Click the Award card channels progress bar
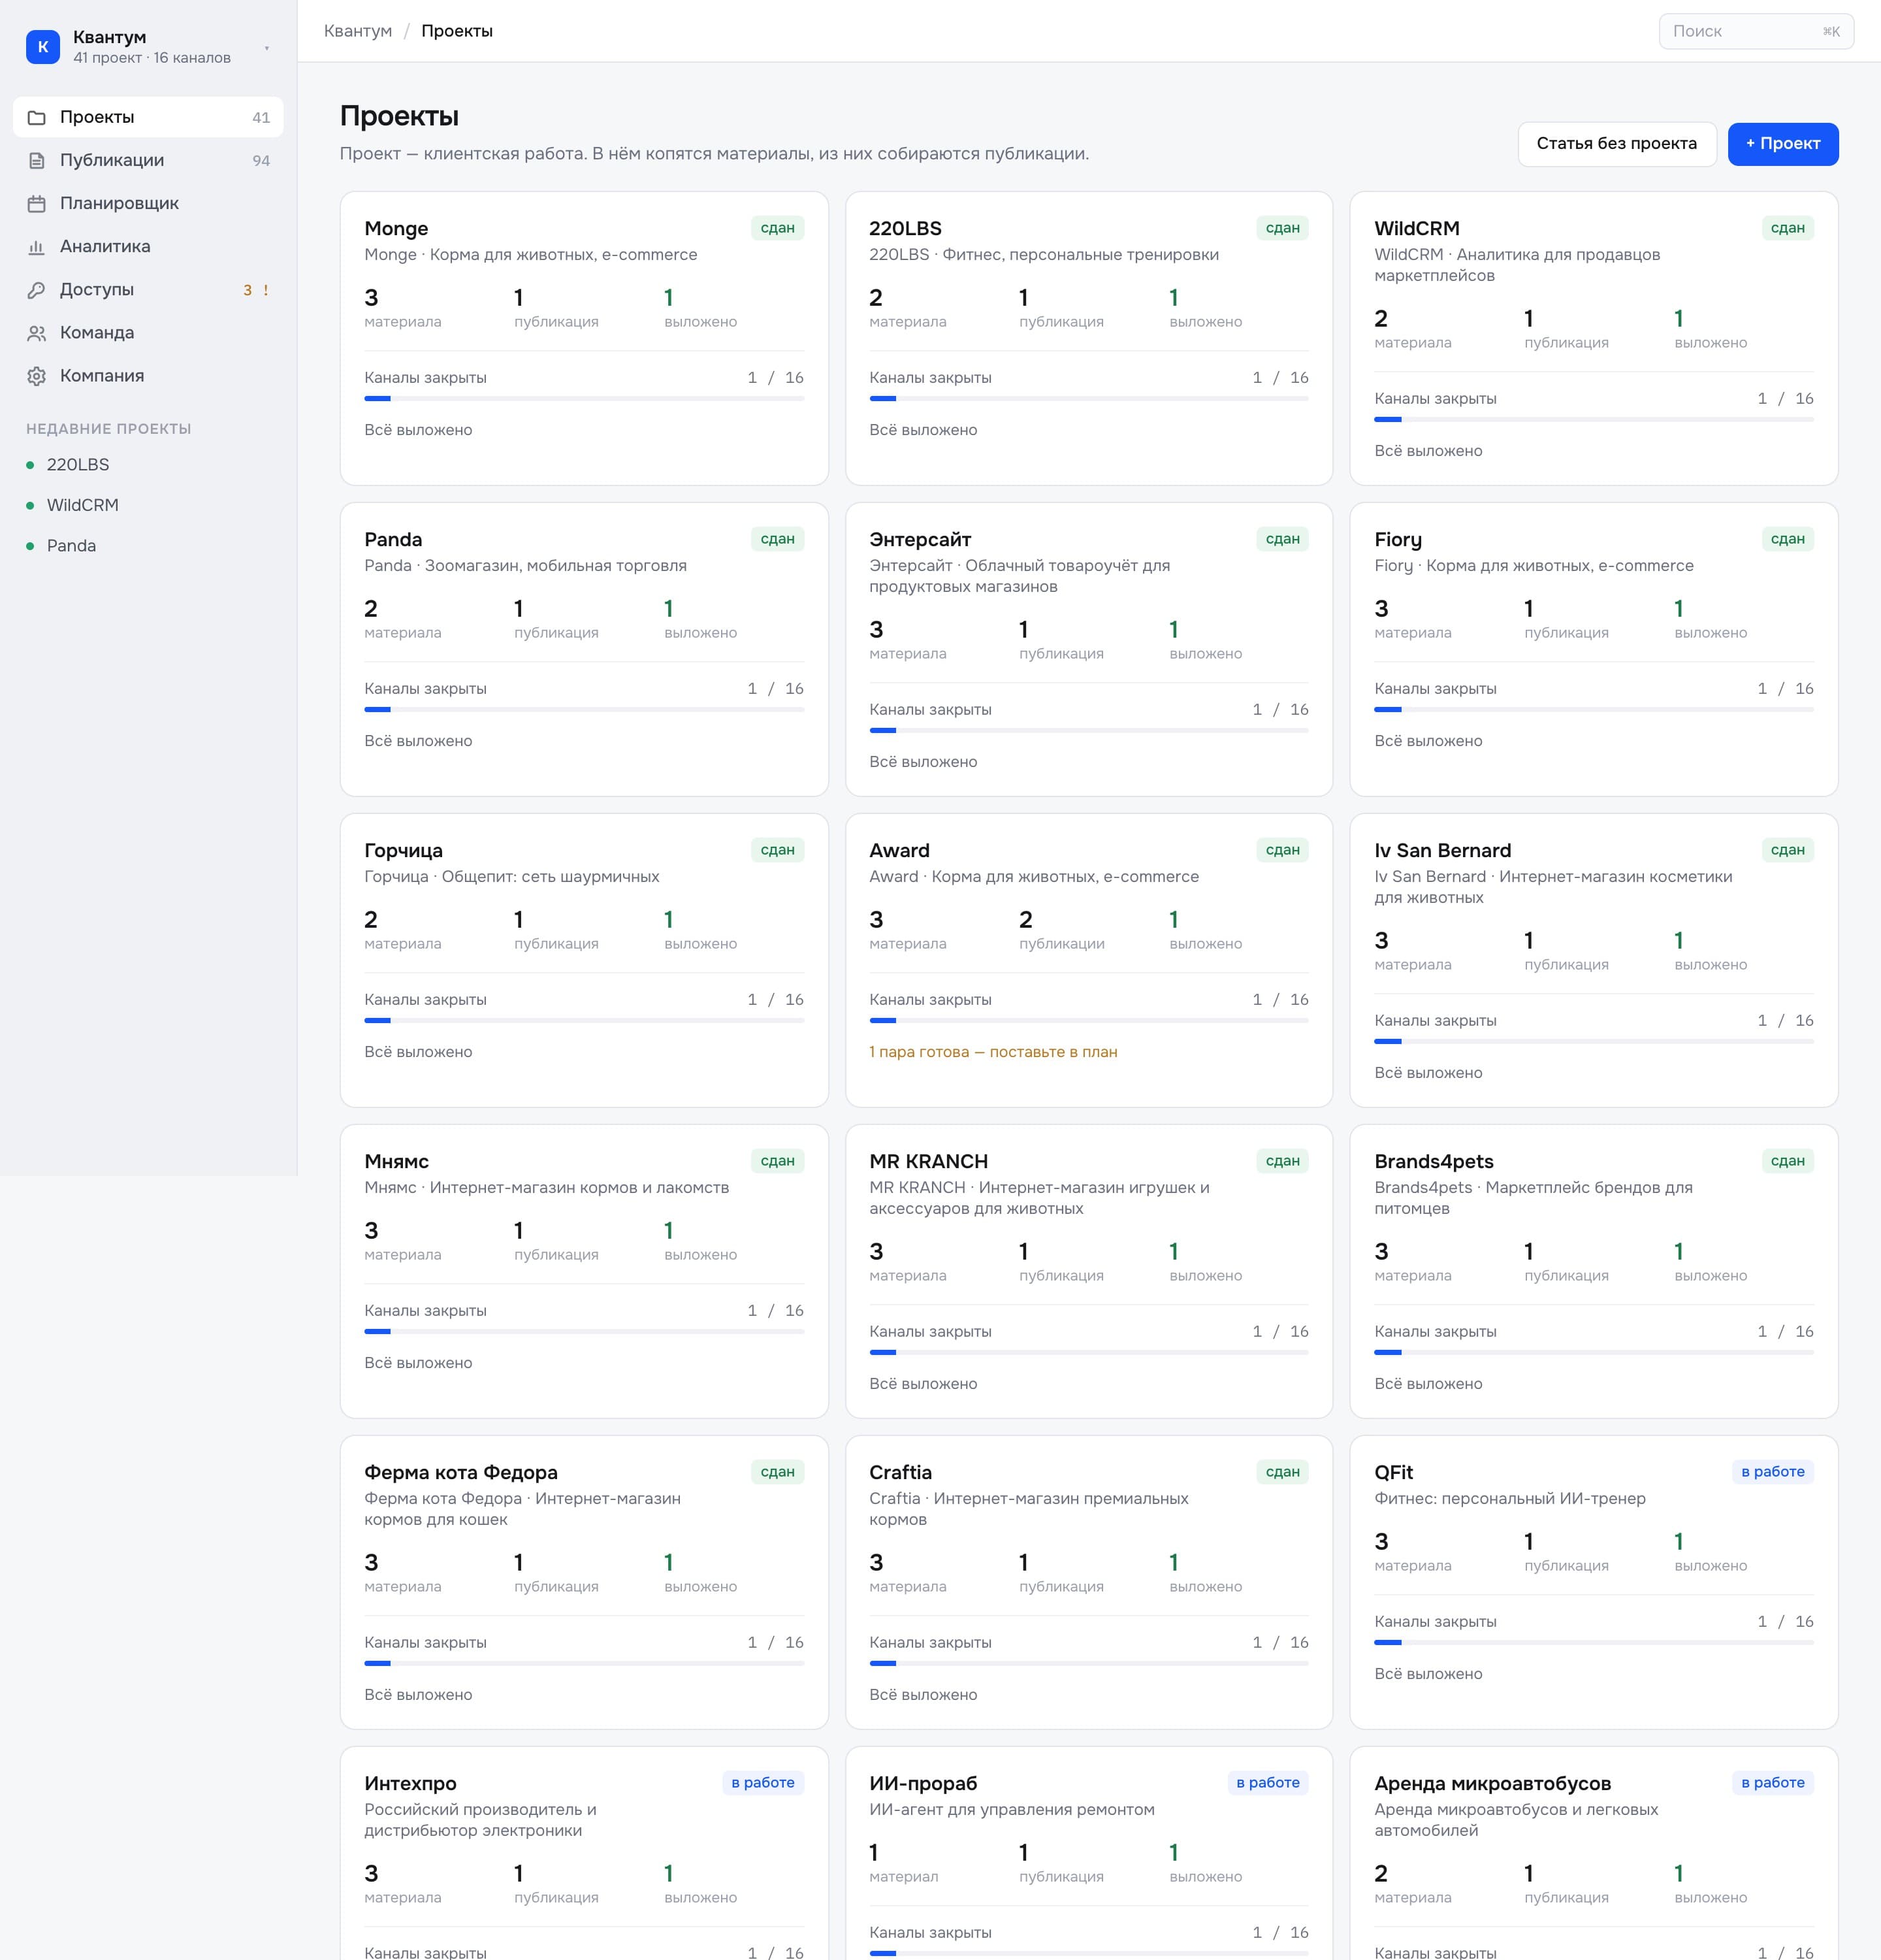 coord(1089,1021)
